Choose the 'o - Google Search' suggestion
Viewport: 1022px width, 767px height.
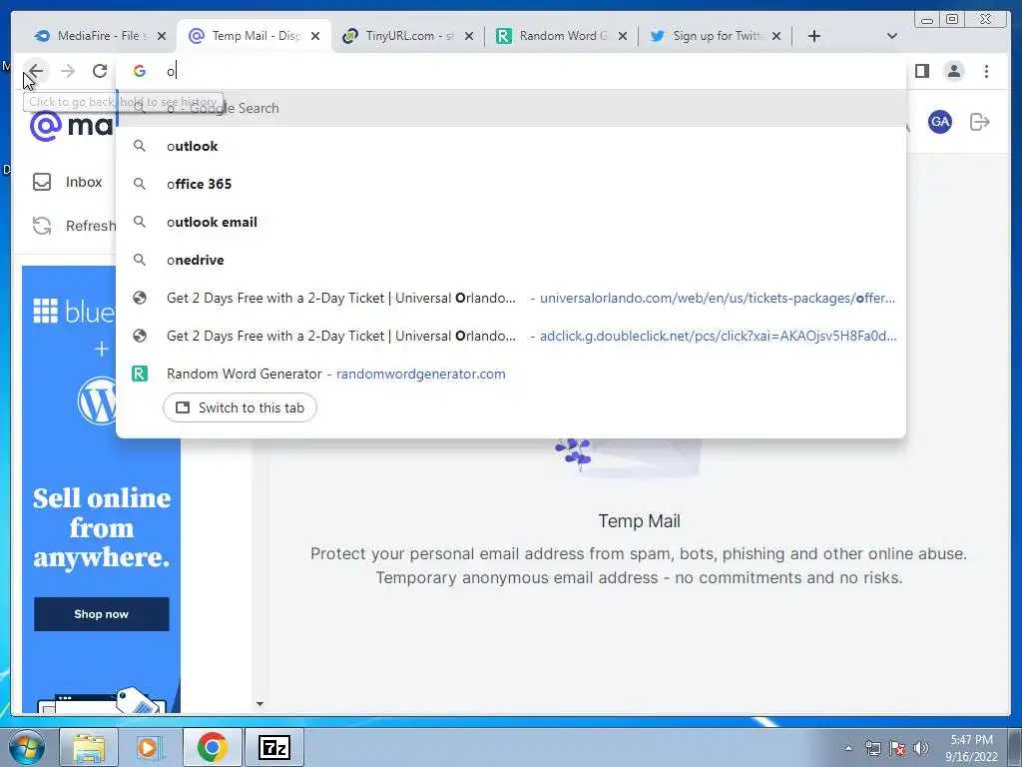(x=510, y=108)
